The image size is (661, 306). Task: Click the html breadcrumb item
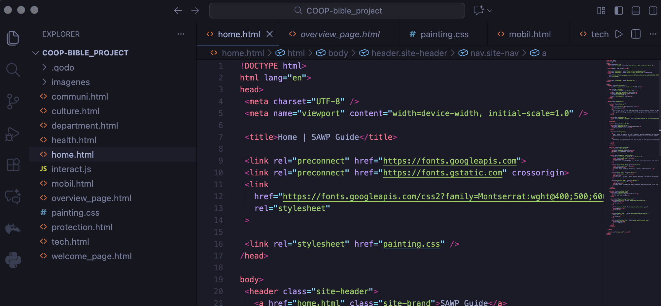[x=291, y=53]
